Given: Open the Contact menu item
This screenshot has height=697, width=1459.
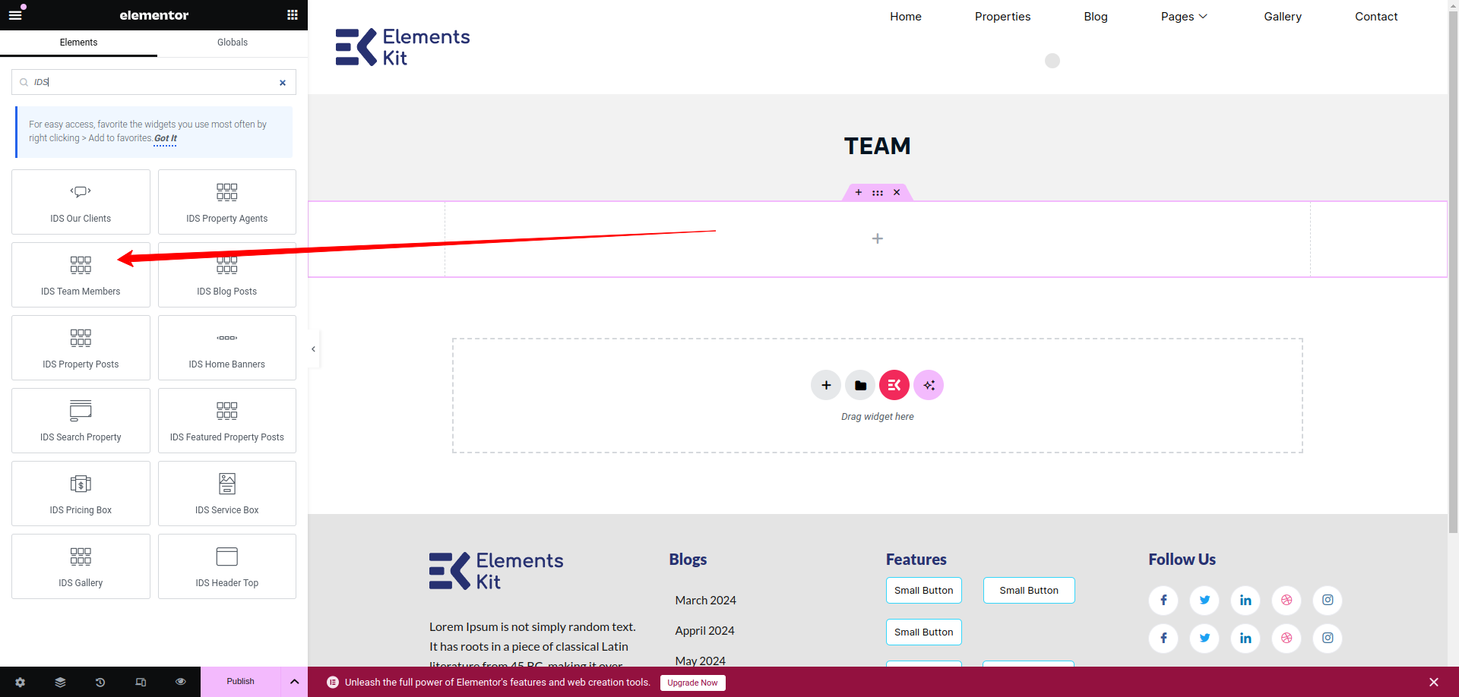Looking at the screenshot, I should [x=1376, y=17].
